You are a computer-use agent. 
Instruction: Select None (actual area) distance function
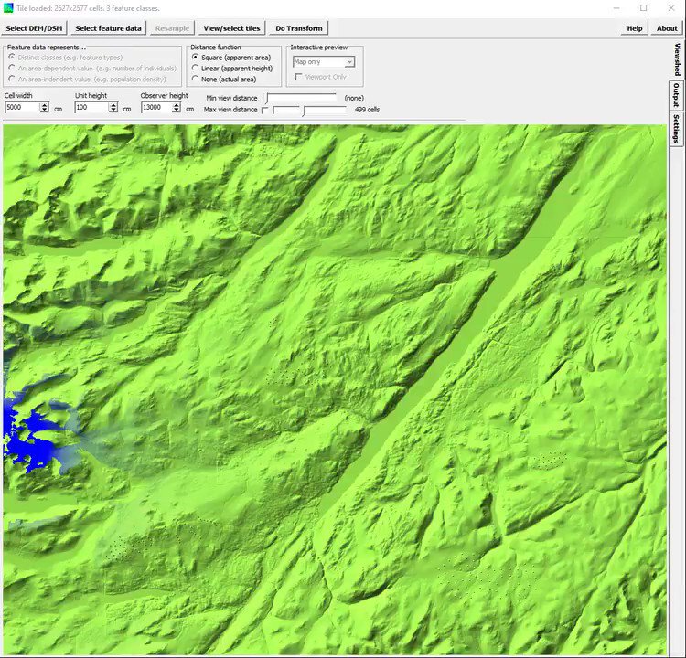(x=195, y=80)
